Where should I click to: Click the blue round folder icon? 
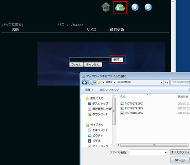tap(148, 7)
